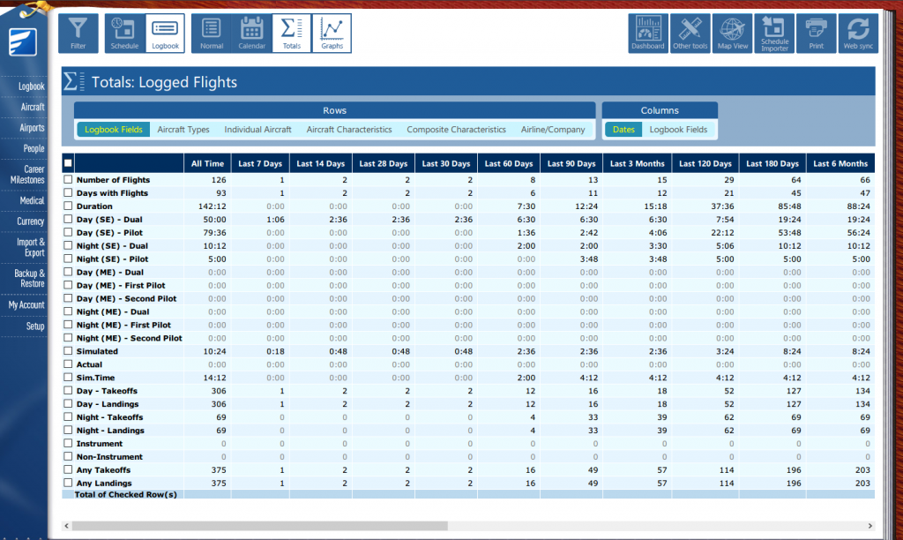Switch to Schedule view

click(124, 33)
